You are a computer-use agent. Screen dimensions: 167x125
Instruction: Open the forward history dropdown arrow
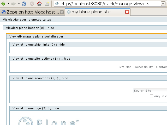coord(19,4)
